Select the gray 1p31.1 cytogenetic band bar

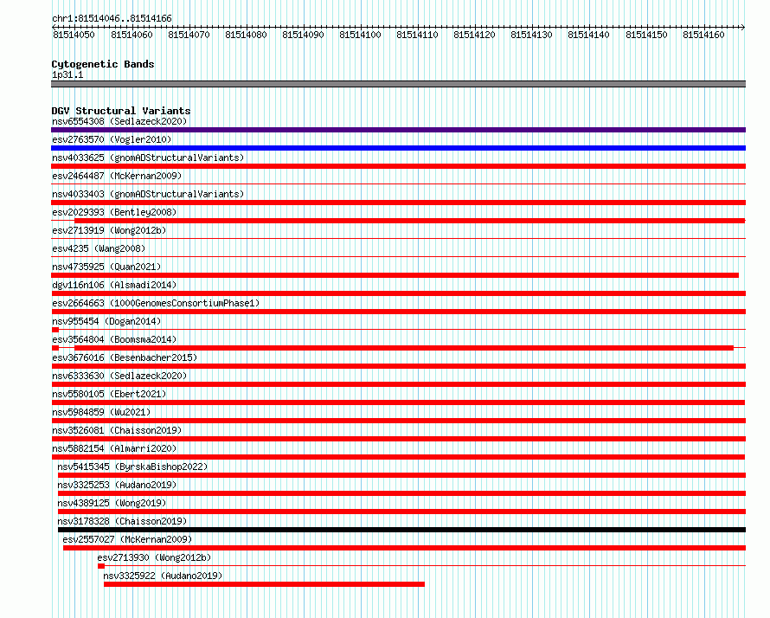(398, 84)
